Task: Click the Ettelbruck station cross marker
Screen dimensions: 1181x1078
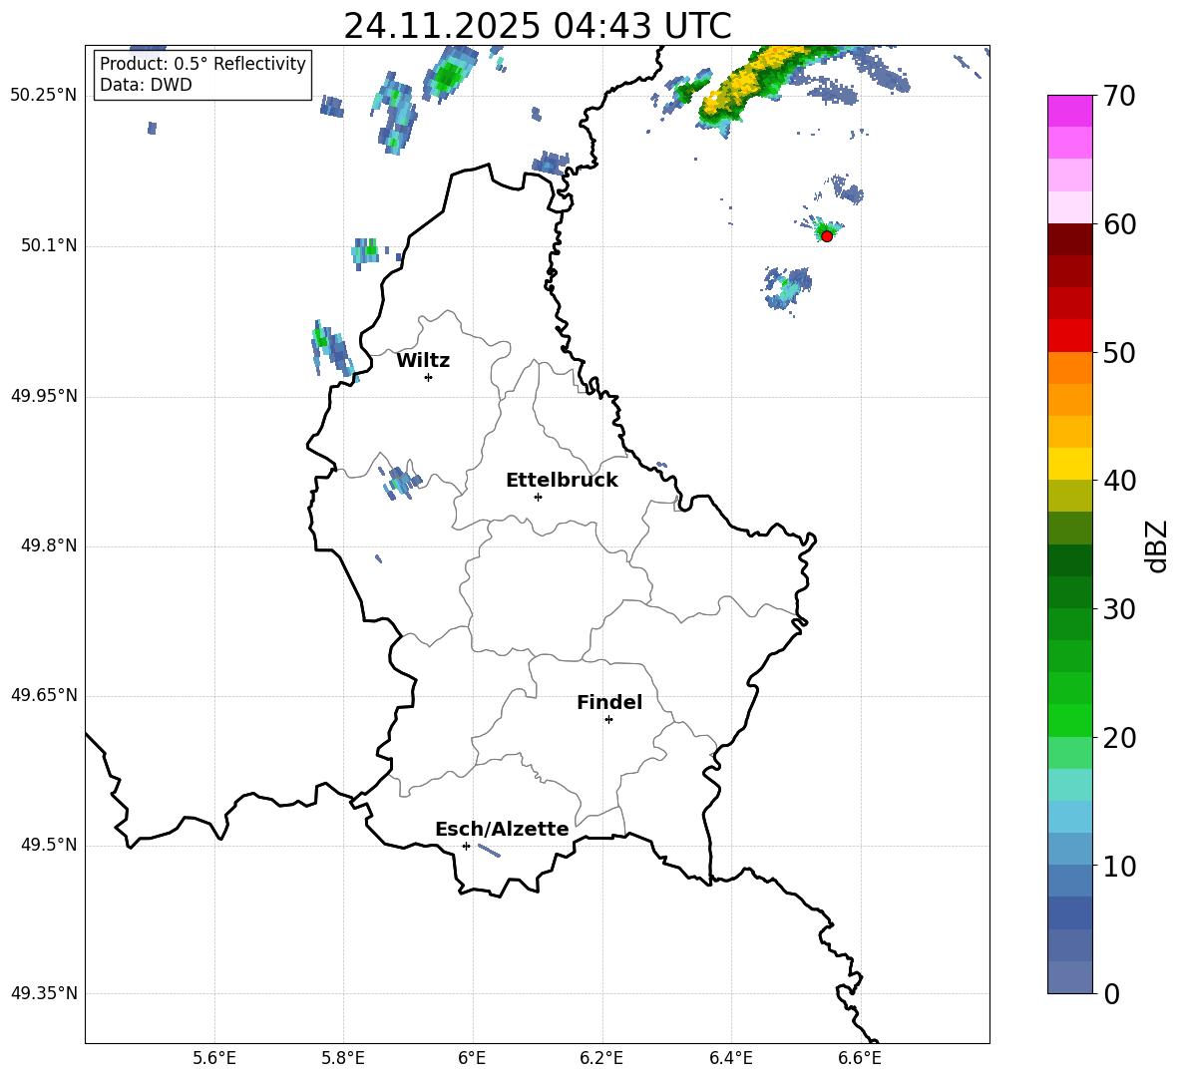Action: tap(538, 497)
